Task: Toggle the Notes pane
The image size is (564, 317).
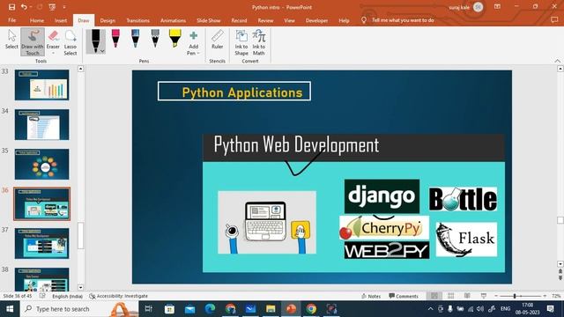Action: 371,296
